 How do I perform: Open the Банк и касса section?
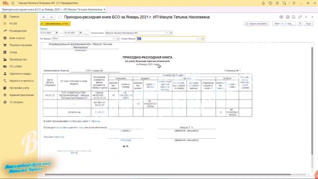tap(17, 38)
